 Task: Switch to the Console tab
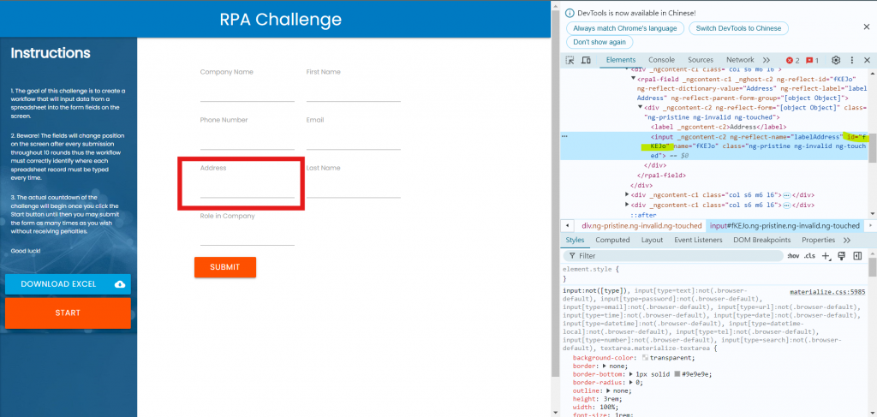tap(662, 60)
